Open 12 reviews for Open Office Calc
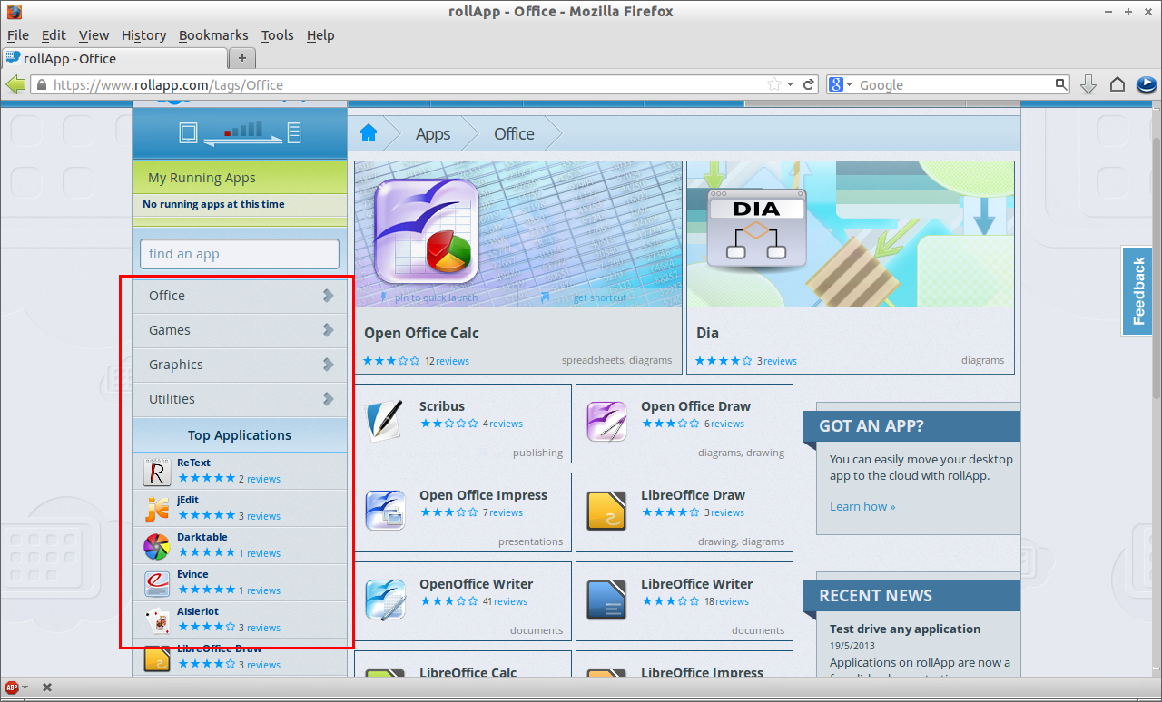The height and width of the screenshot is (702, 1162). (447, 361)
